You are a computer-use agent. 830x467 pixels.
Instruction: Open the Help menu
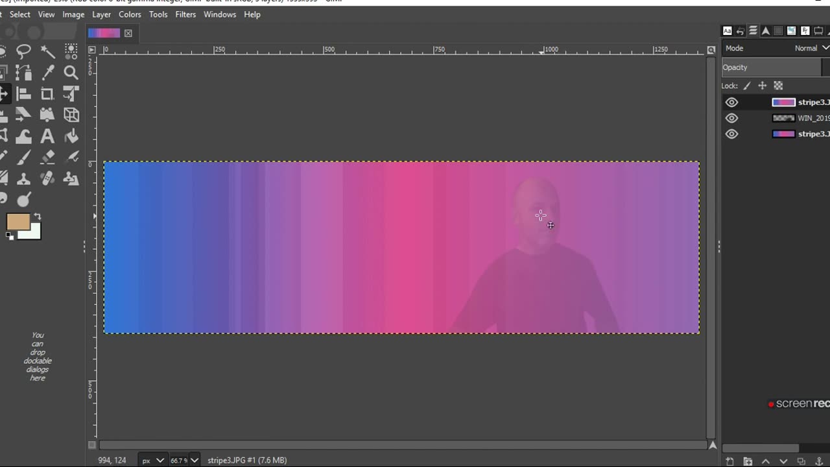pyautogui.click(x=252, y=14)
